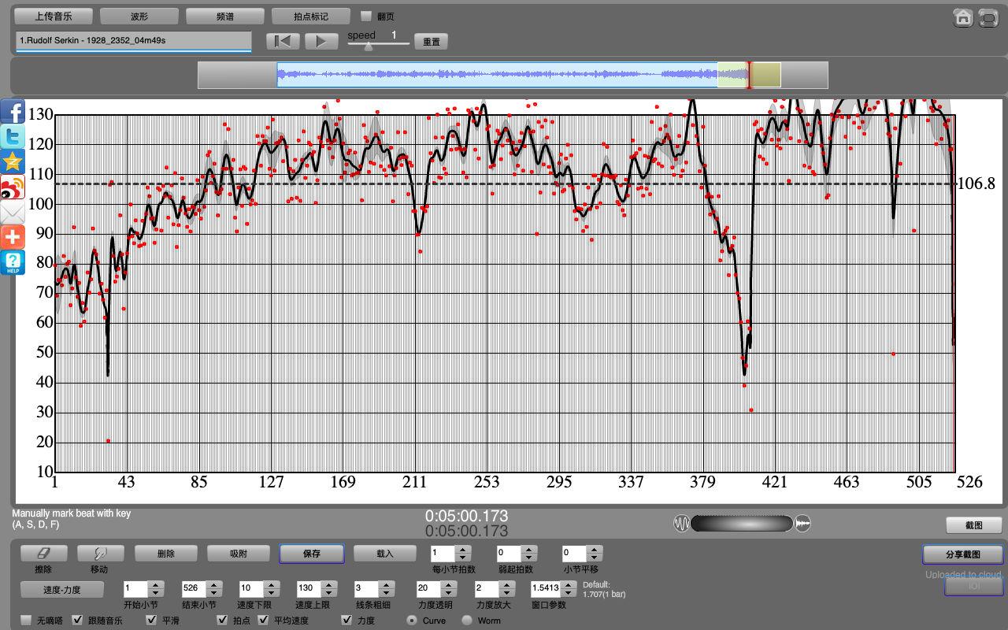1008x630 pixels.
Task: Share via the Twitter sidebar icon
Action: pyautogui.click(x=13, y=136)
